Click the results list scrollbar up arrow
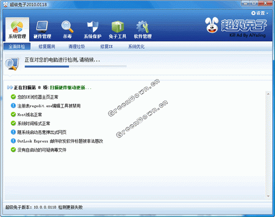 pos(268,94)
